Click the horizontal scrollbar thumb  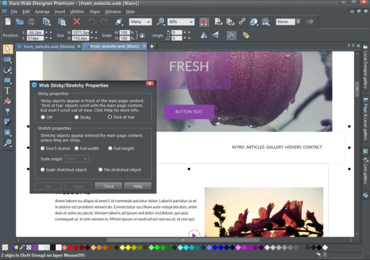183,240
